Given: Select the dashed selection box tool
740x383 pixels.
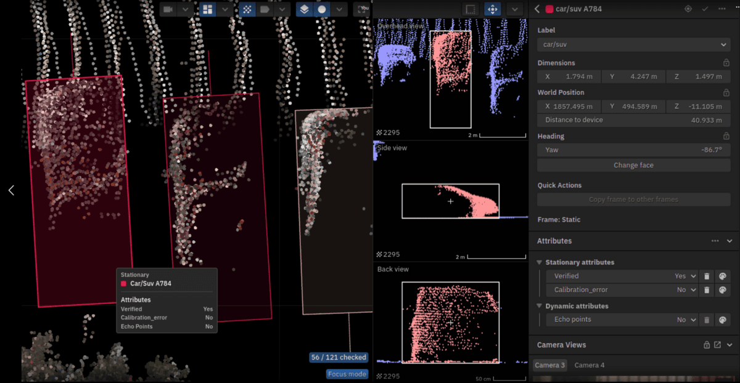Looking at the screenshot, I should (471, 9).
